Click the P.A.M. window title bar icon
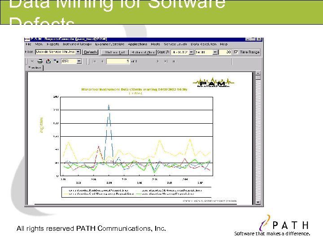 click(27, 39)
